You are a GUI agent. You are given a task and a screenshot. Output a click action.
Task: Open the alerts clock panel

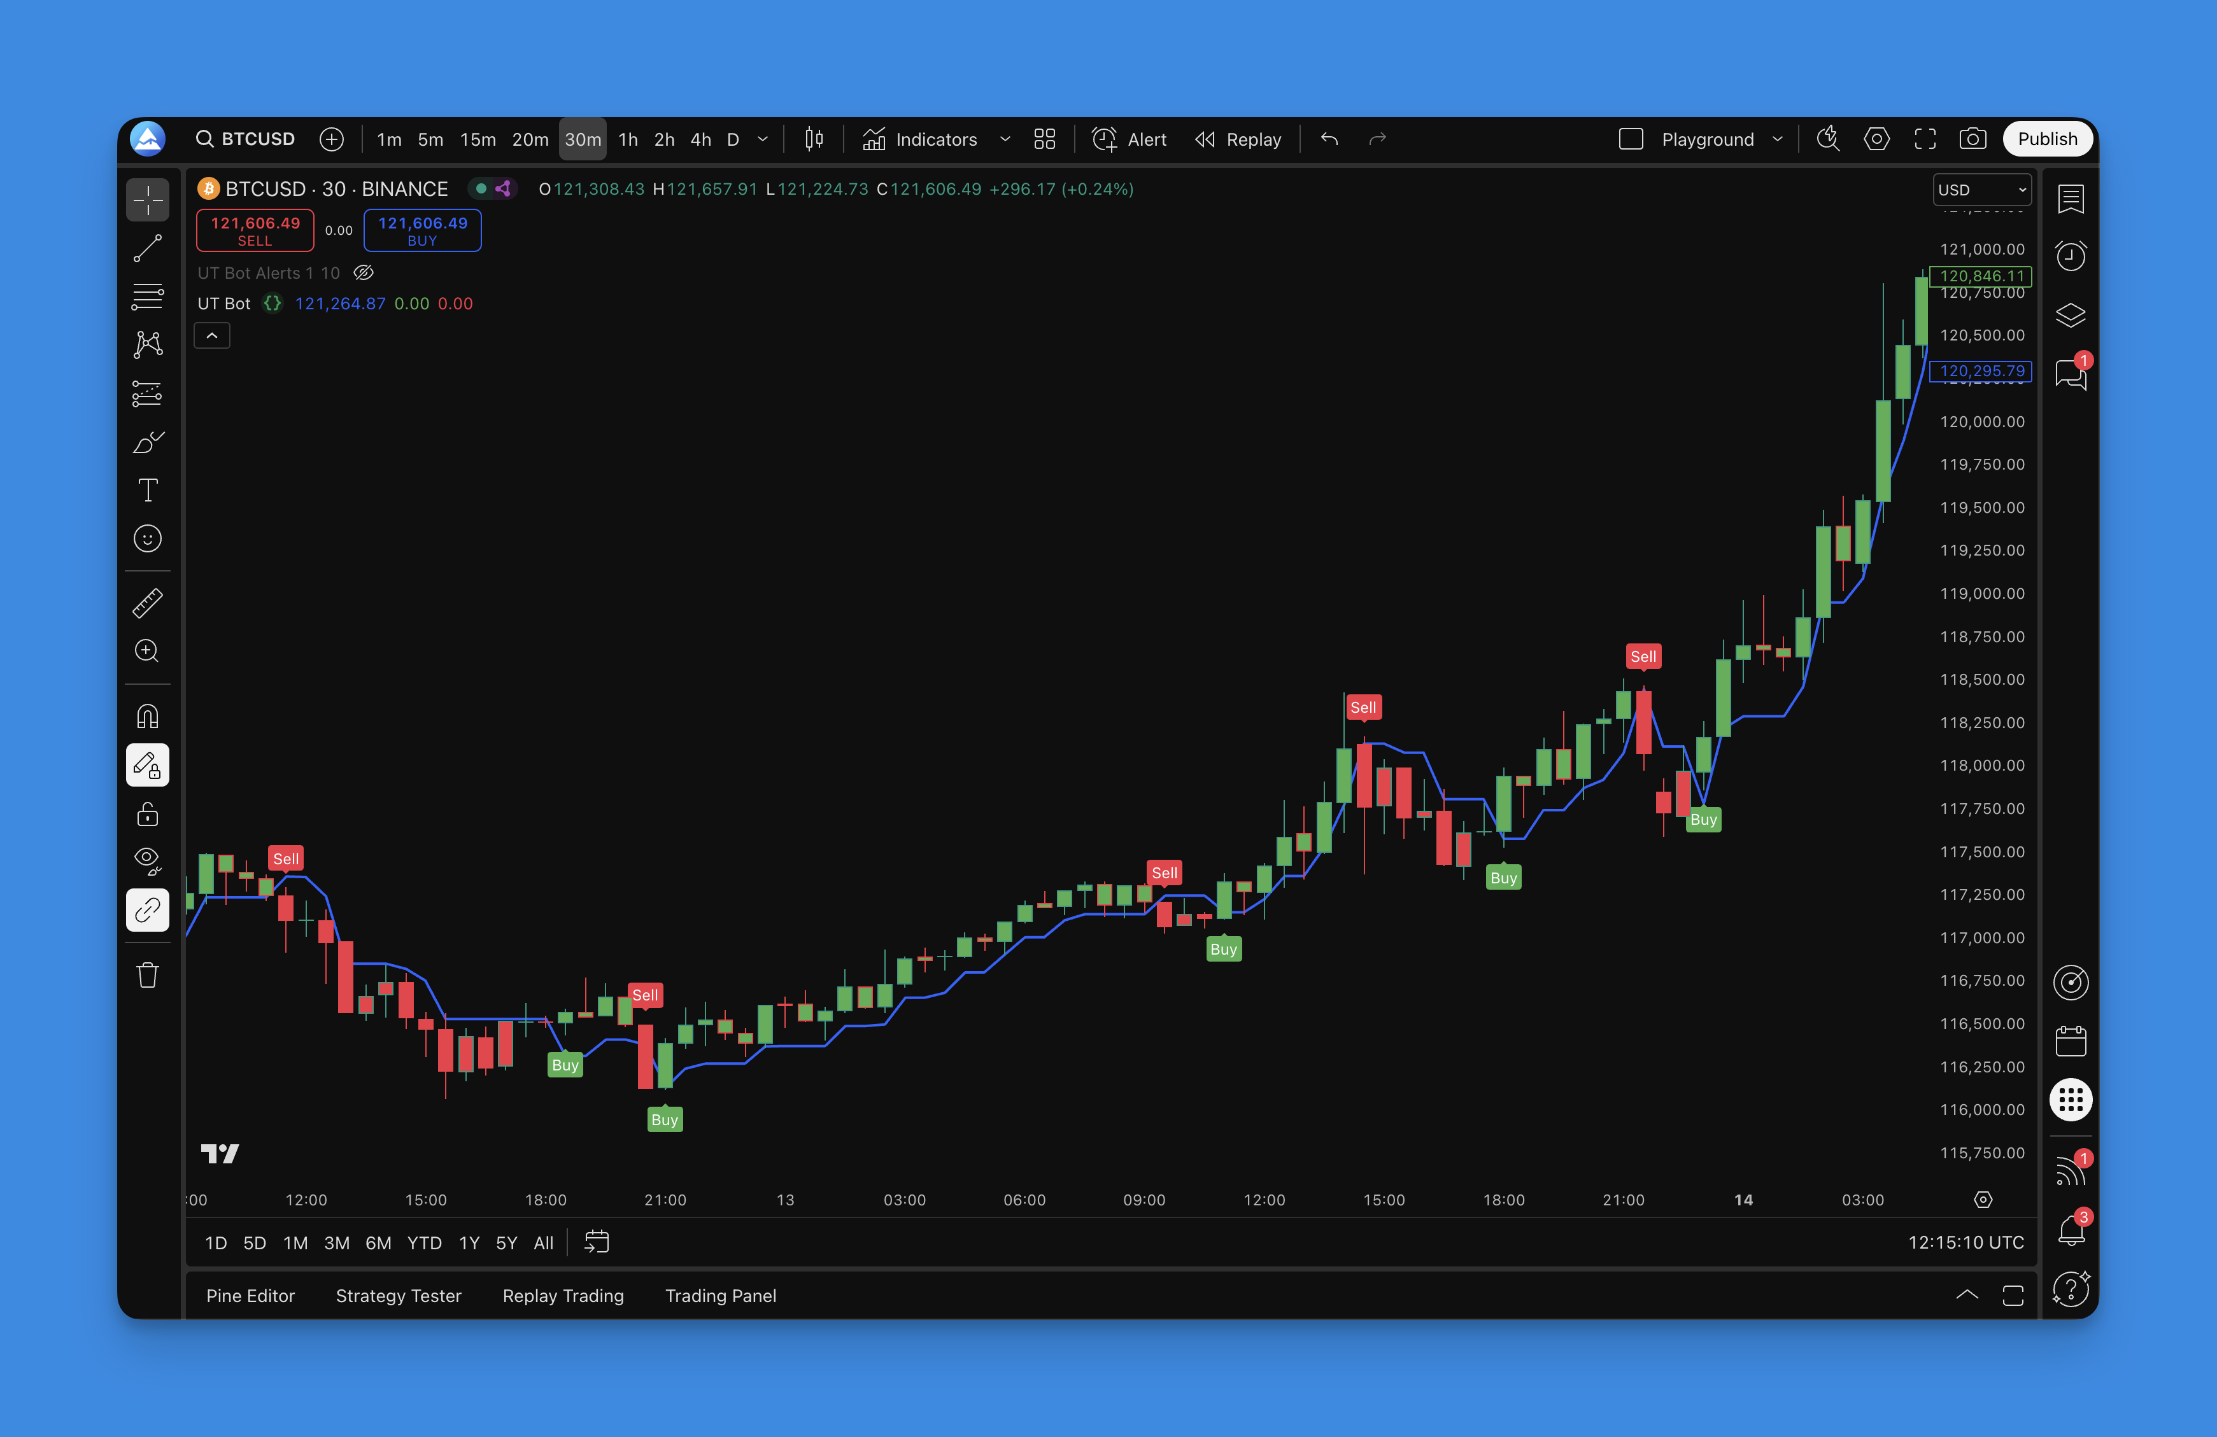click(x=2071, y=256)
